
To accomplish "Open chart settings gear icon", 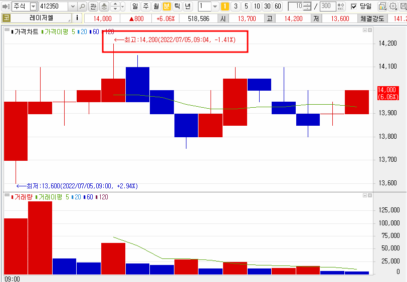I will [x=393, y=6].
